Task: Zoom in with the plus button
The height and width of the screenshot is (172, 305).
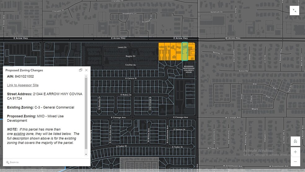Action: coord(295,152)
